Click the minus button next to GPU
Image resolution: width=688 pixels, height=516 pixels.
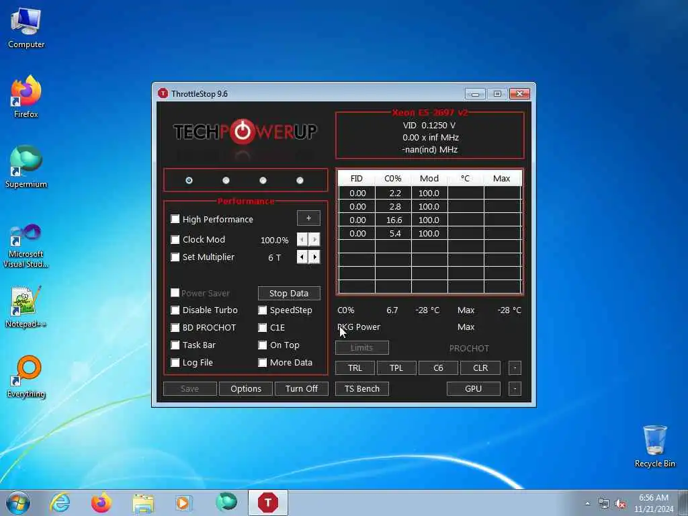515,389
